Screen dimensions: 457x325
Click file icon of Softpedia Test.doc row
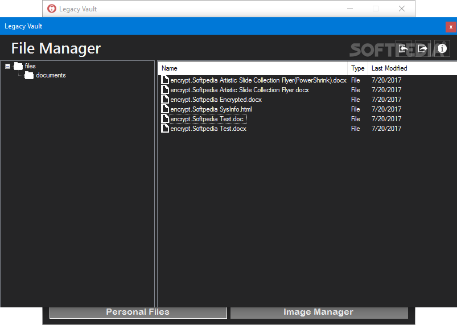tap(165, 118)
